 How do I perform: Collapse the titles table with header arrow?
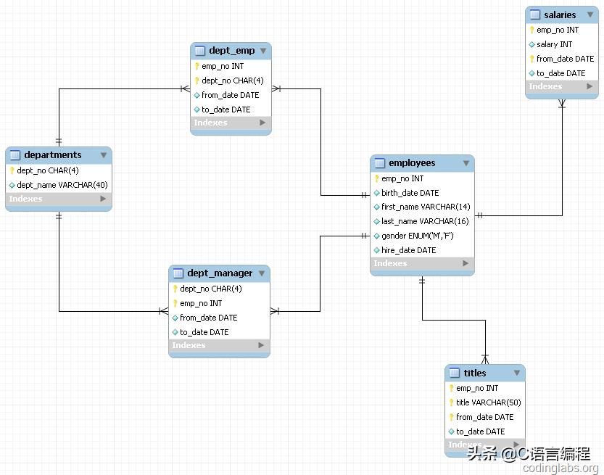coord(517,373)
